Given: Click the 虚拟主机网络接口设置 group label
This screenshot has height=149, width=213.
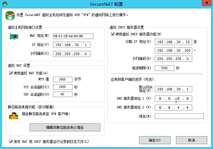Looking at the screenshot, I should (26, 28).
